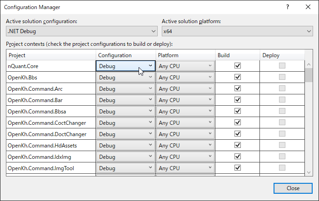Click the help question mark icon

(288, 7)
